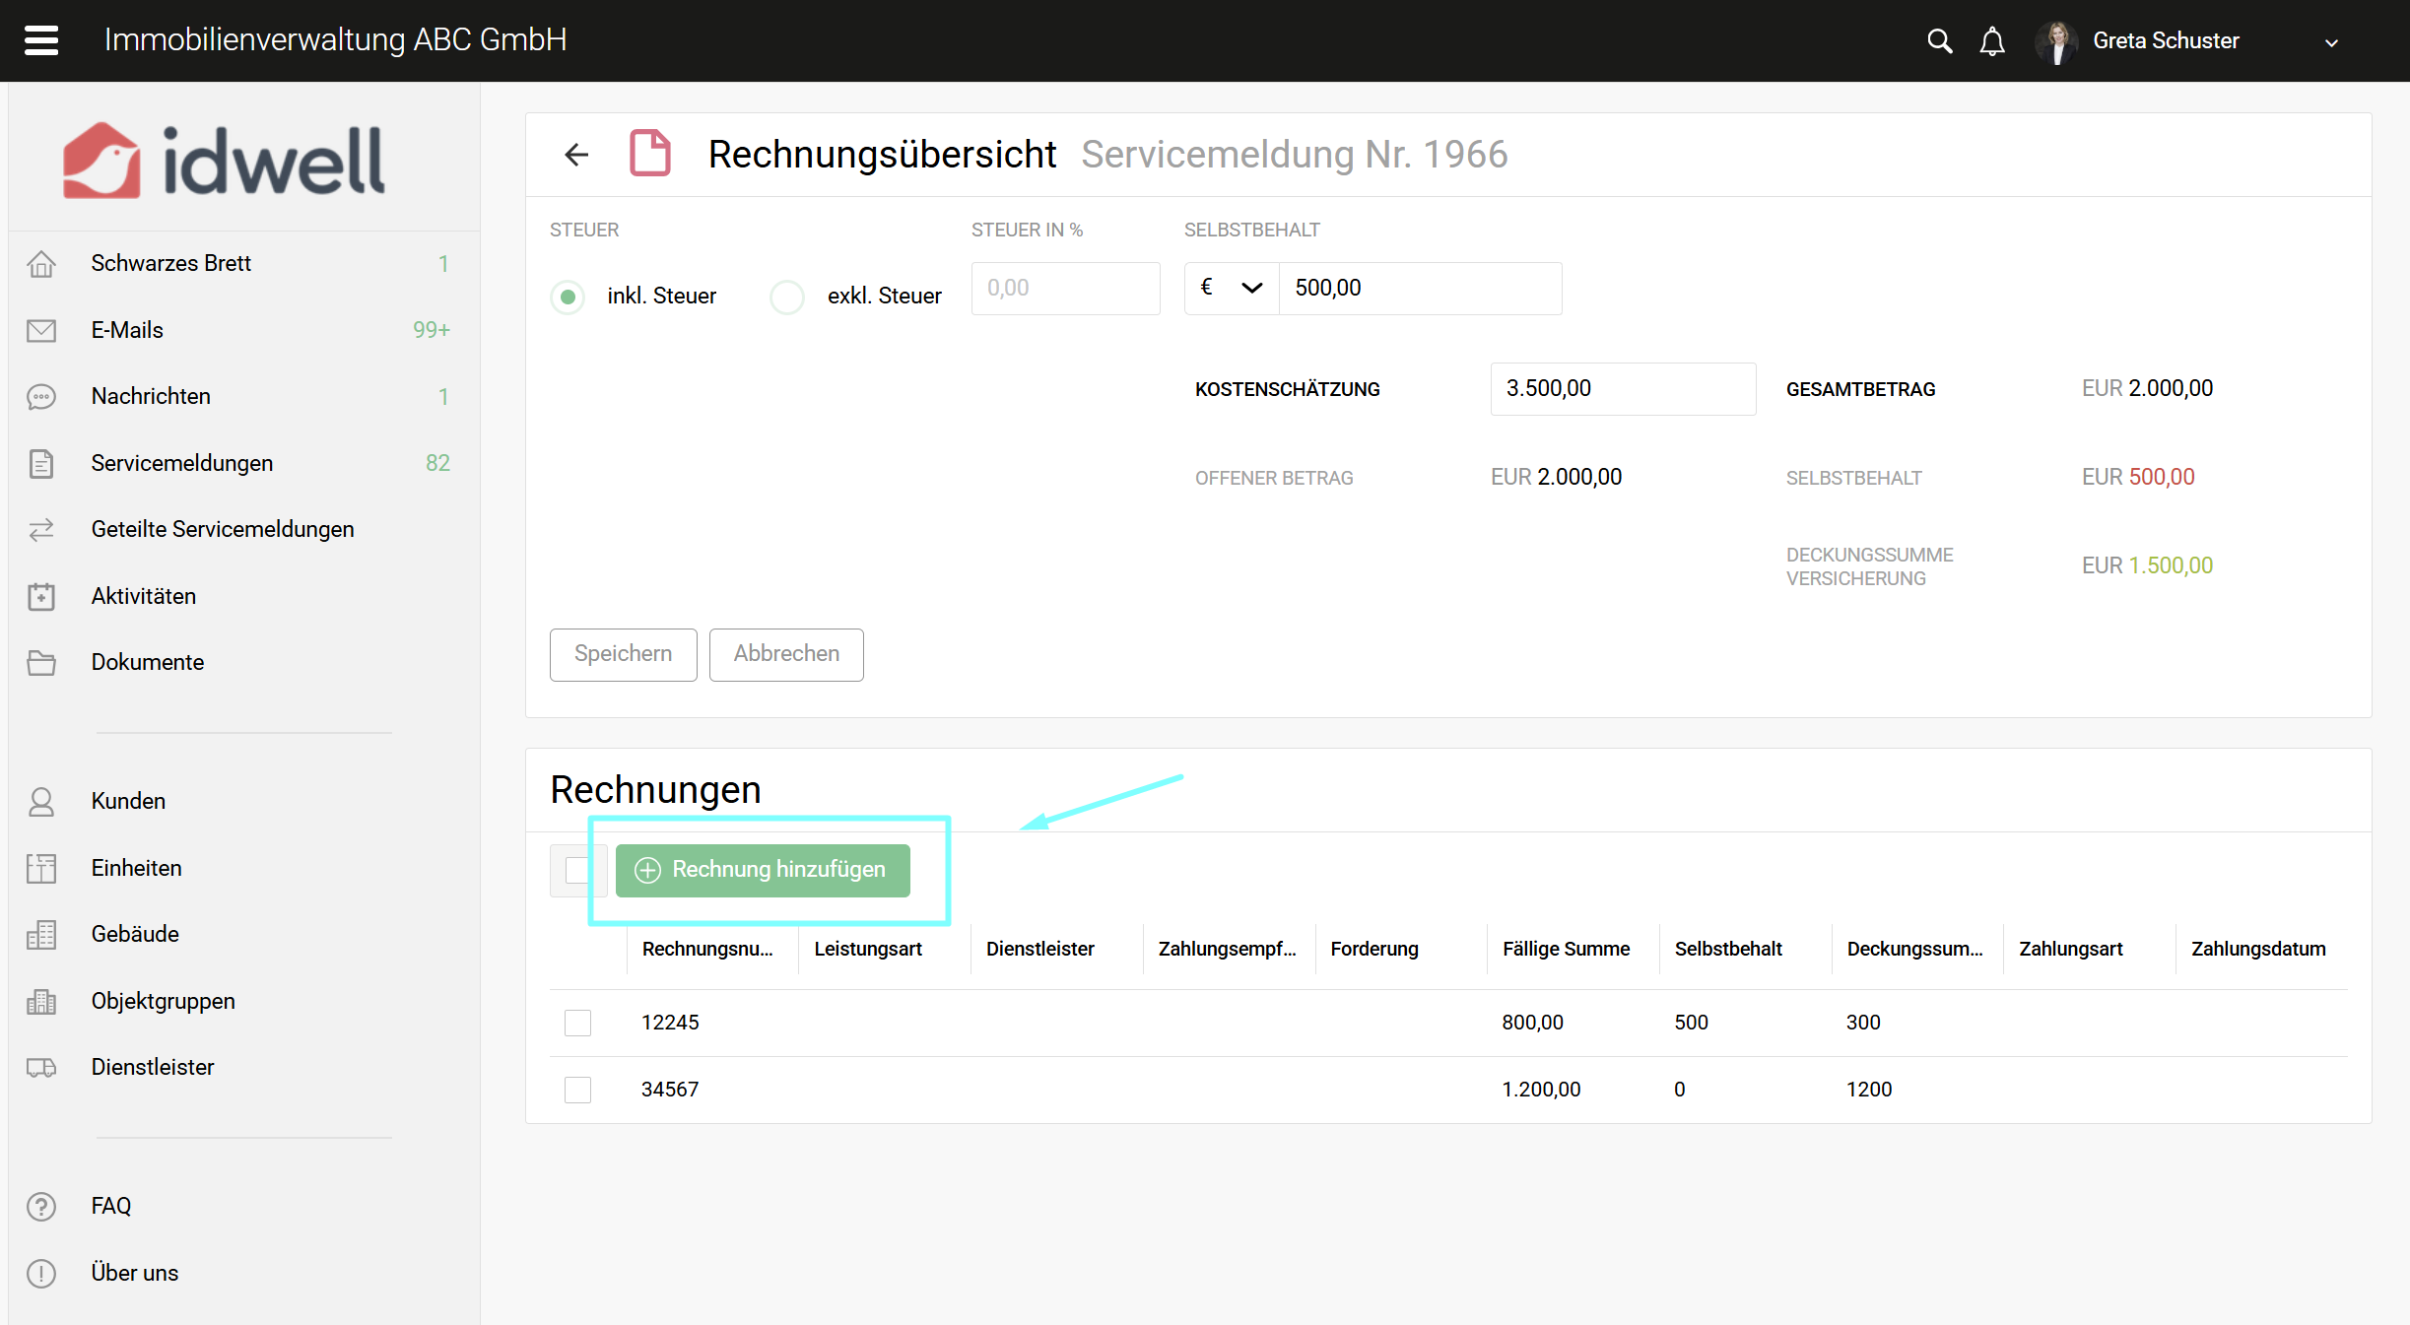
Task: Click the idwell logo
Action: click(x=225, y=160)
